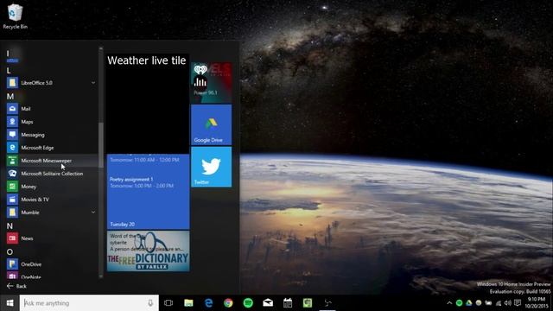Launch Google Chrome from the taskbar
Image resolution: width=553 pixels, height=311 pixels.
pyautogui.click(x=228, y=303)
